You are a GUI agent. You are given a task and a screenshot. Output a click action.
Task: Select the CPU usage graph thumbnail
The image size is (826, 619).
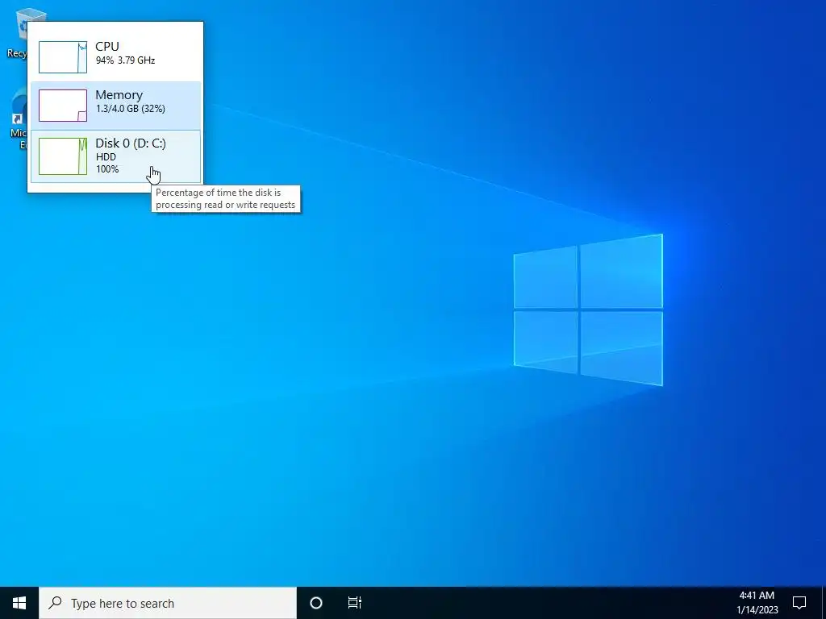(63, 57)
